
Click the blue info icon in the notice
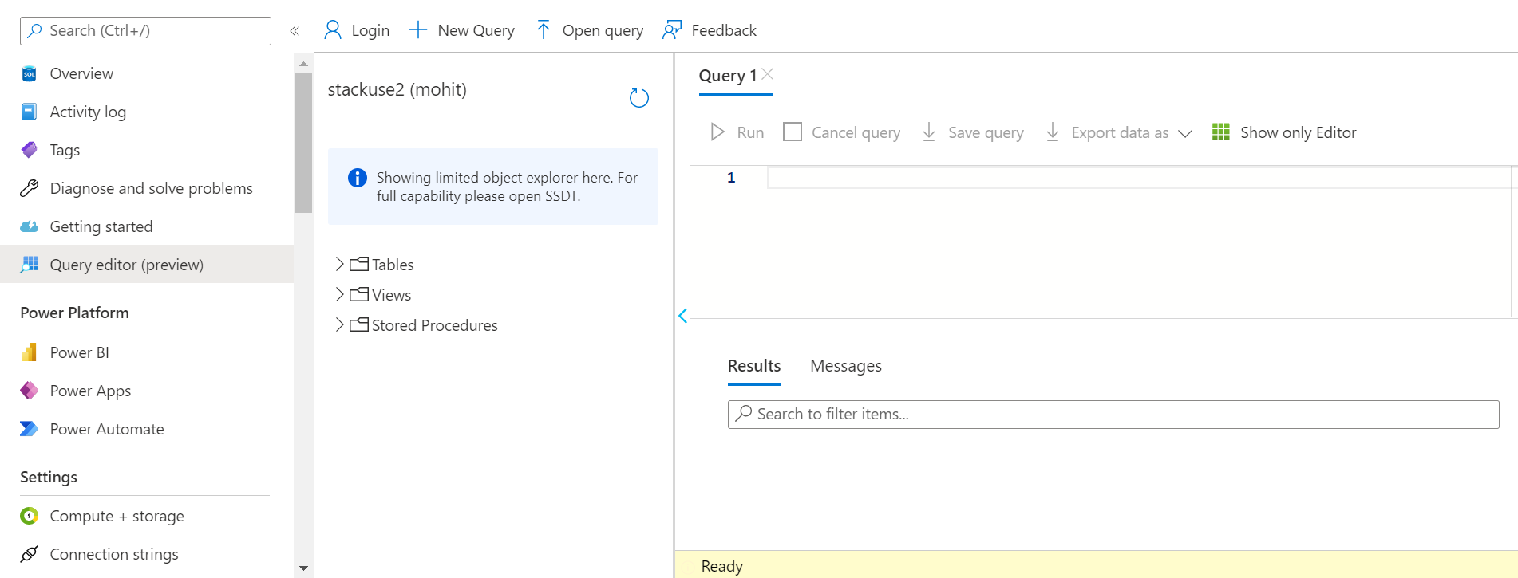[358, 178]
